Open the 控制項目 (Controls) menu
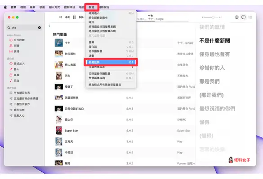 point(69,7)
